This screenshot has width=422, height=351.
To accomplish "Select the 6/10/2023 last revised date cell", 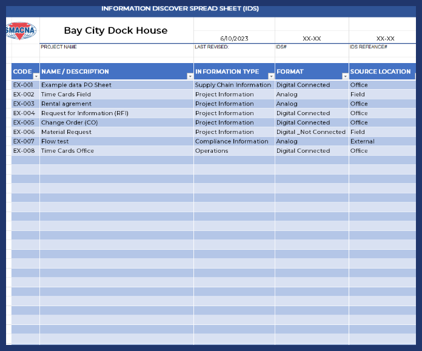I will pos(234,38).
